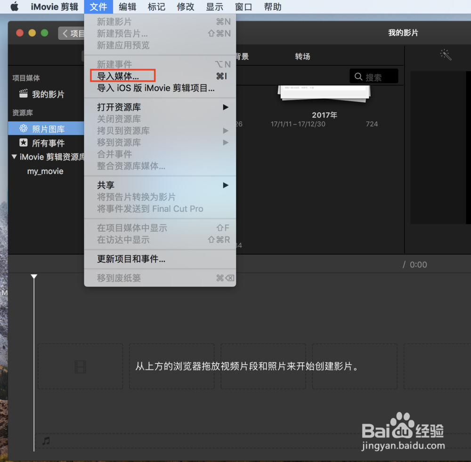The height and width of the screenshot is (462, 471).
Task: Choose 导入媒体... from the file menu
Action: (x=160, y=76)
